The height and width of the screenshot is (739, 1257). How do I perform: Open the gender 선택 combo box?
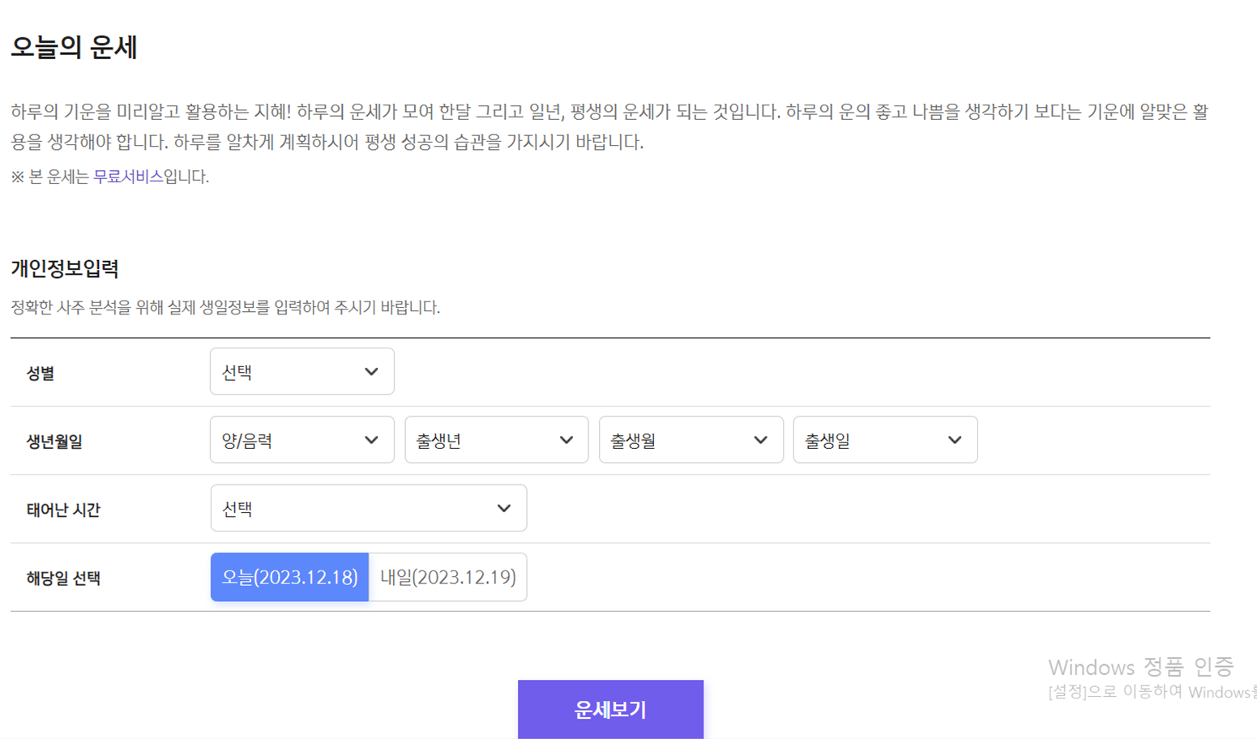click(x=300, y=371)
